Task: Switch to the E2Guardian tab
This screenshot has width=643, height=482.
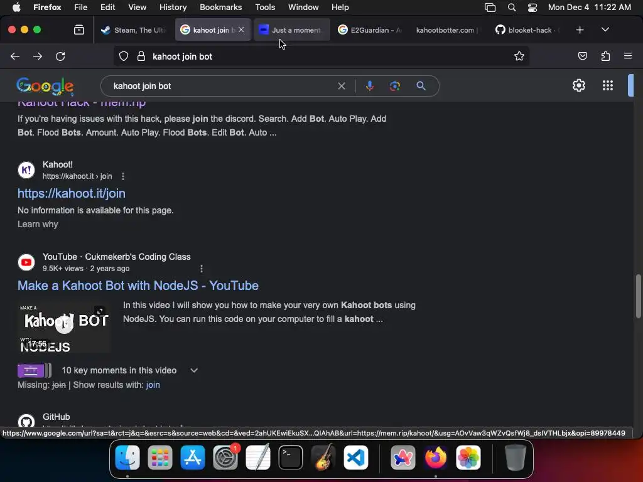Action: click(369, 30)
